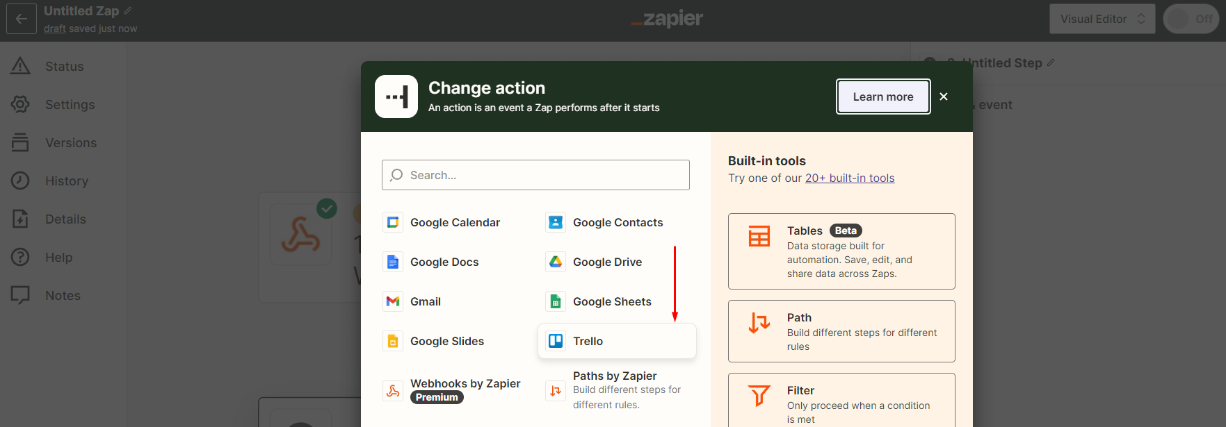Image resolution: width=1226 pixels, height=427 pixels.
Task: Open the Tables Beta card
Action: click(x=841, y=251)
